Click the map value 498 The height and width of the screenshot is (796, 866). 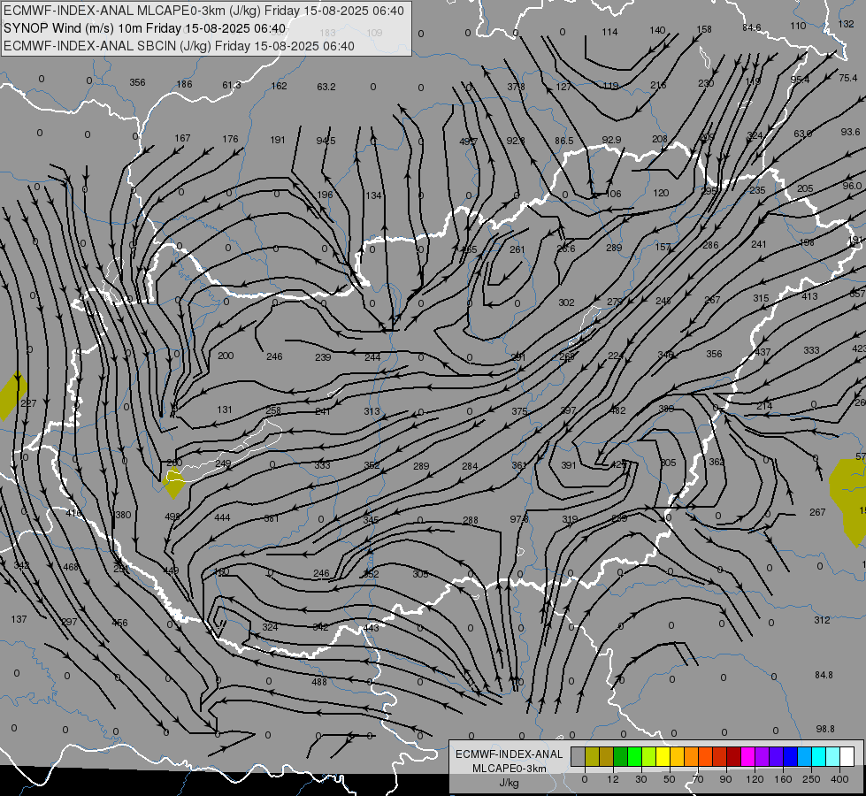click(x=172, y=517)
